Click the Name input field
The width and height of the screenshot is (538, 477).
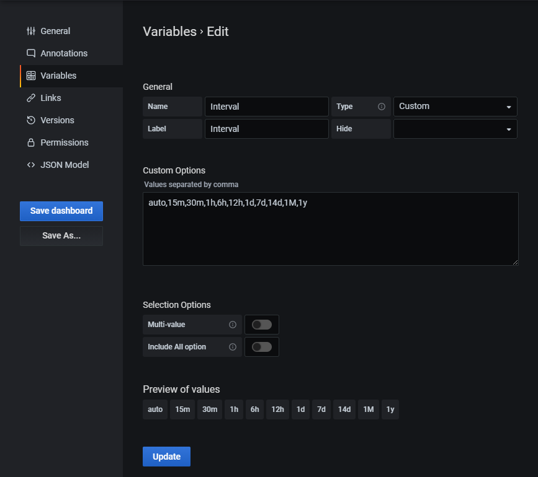266,107
